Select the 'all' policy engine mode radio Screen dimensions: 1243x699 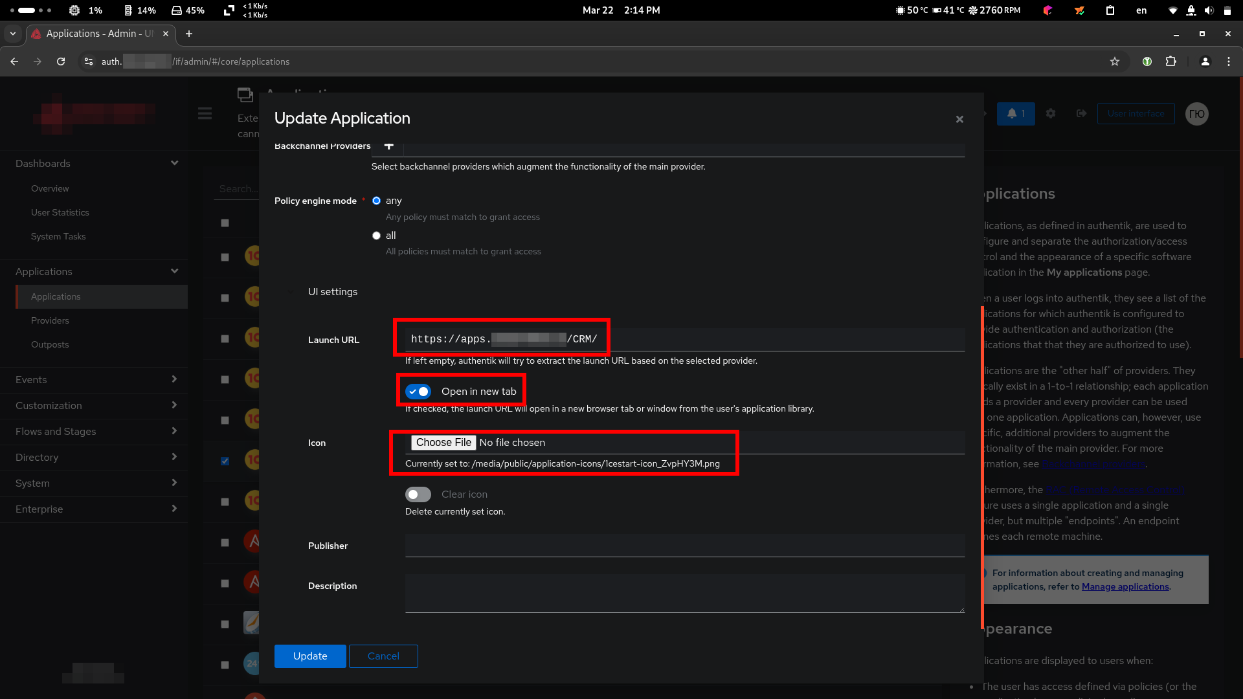[376, 236]
